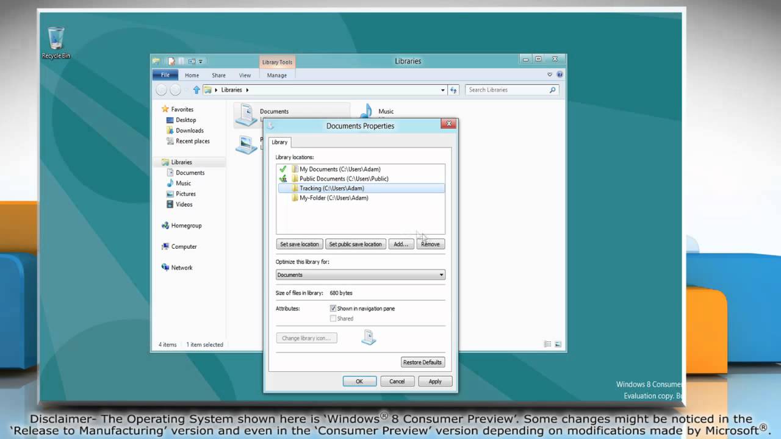This screenshot has width=781, height=439.
Task: Open Favorites in the navigation pane
Action: tap(182, 109)
